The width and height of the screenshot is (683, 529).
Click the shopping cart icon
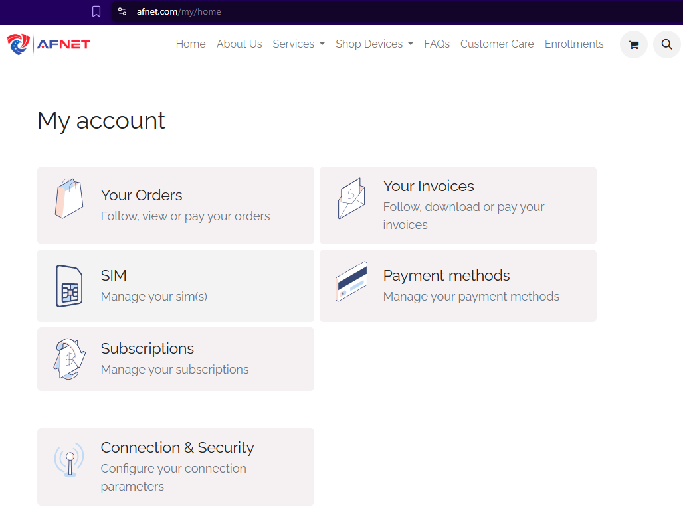634,45
